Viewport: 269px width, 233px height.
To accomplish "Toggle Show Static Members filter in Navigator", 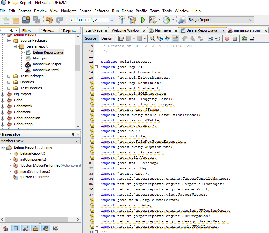I will (26, 228).
